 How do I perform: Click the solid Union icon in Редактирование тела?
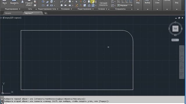click(x=43, y=1)
